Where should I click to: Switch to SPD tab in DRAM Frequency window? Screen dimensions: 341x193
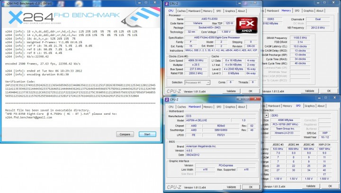point(297,11)
